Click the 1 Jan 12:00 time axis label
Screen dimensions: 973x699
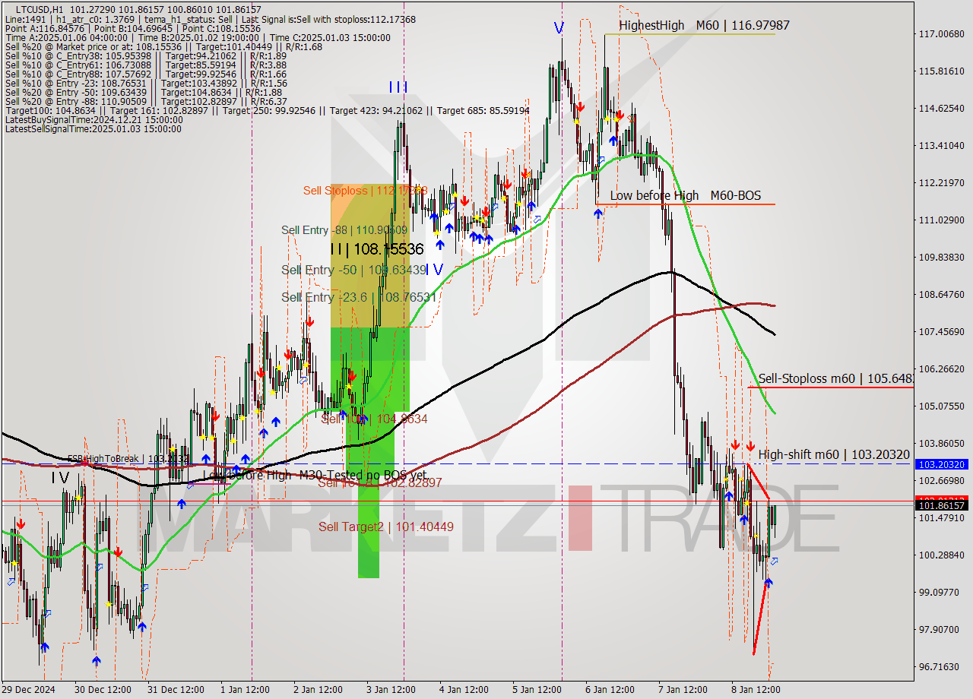(245, 689)
